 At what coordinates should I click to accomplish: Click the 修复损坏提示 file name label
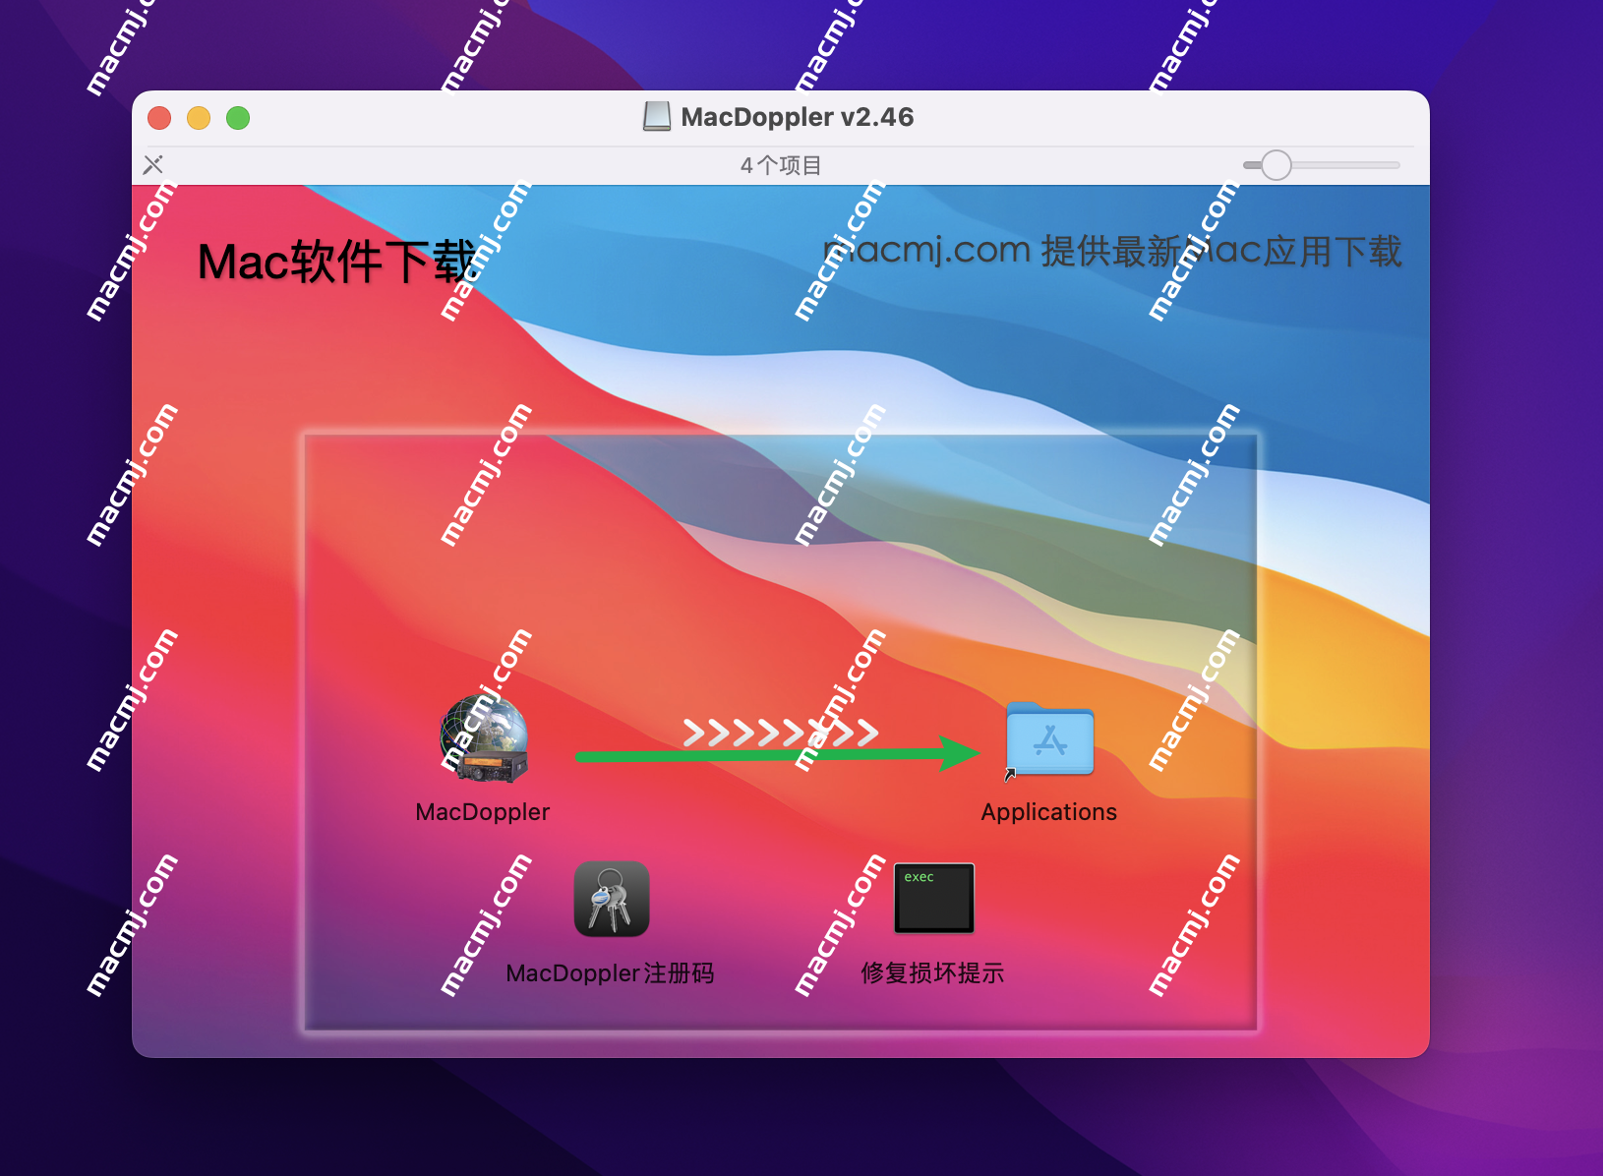pos(932,973)
